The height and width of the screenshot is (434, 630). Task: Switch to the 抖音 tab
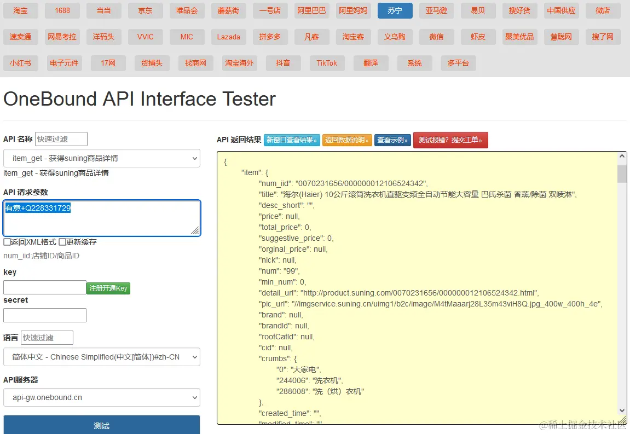coord(284,63)
